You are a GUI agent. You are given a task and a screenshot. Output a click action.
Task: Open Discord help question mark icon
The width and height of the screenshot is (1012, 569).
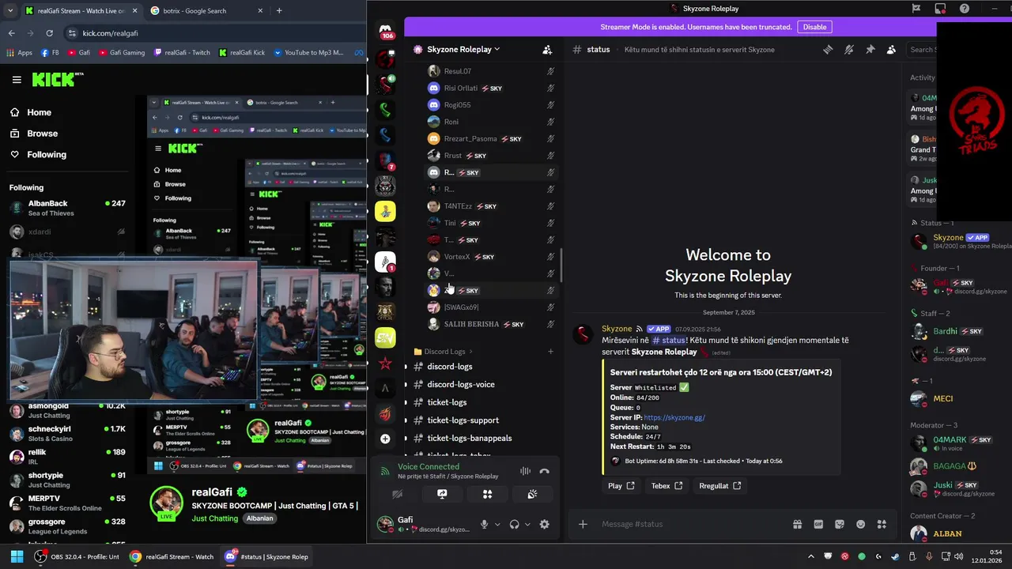[964, 9]
